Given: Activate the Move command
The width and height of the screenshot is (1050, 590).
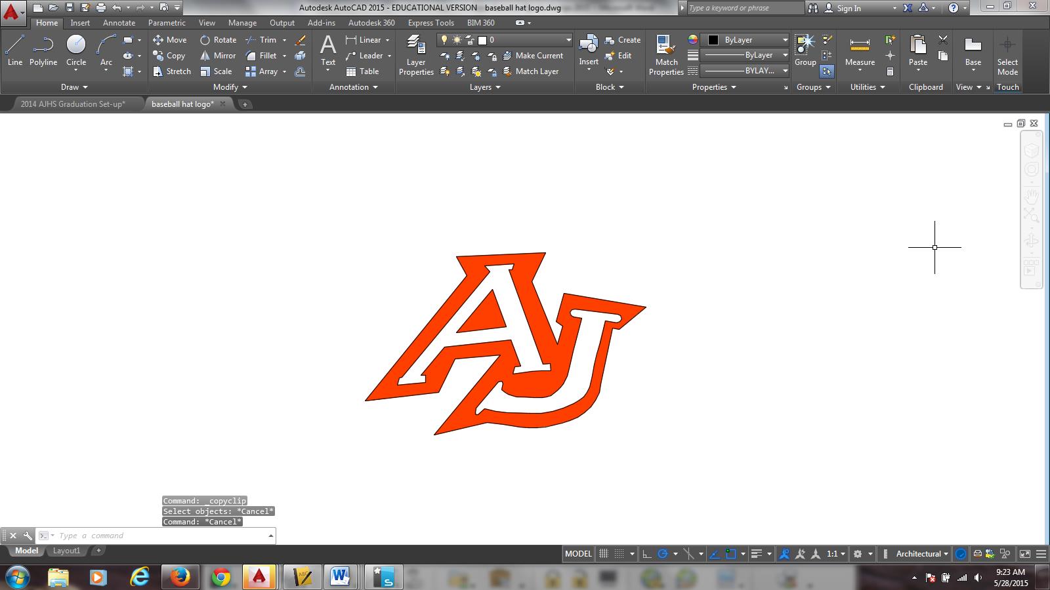Looking at the screenshot, I should [170, 40].
